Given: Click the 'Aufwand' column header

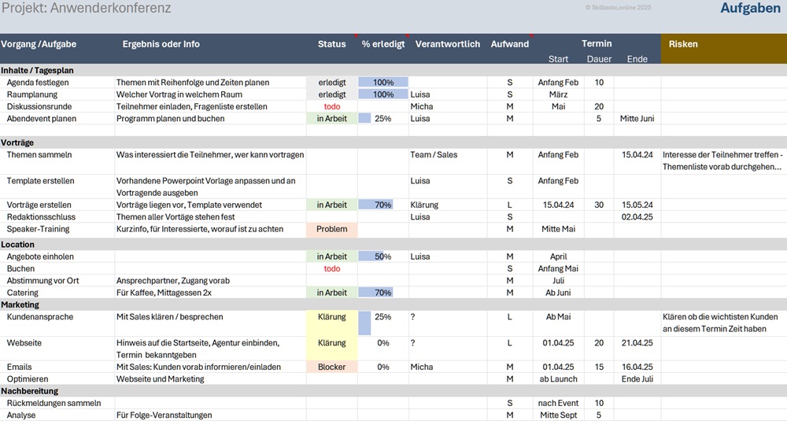Looking at the screenshot, I should (509, 44).
